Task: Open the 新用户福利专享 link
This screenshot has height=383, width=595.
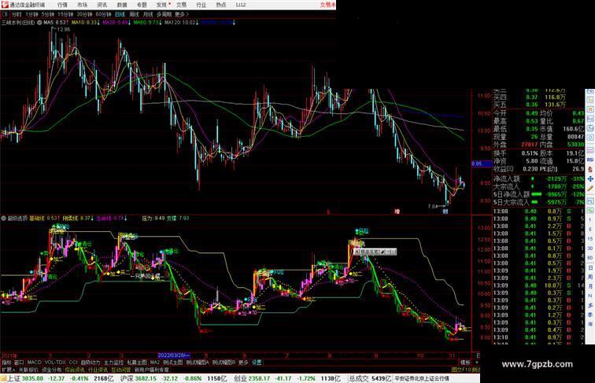Action: (152, 370)
